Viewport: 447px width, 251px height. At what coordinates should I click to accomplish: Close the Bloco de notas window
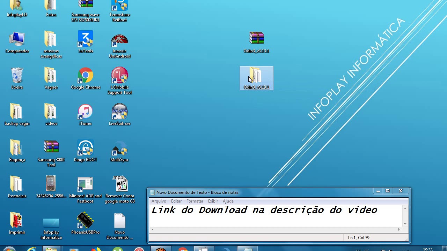click(401, 191)
